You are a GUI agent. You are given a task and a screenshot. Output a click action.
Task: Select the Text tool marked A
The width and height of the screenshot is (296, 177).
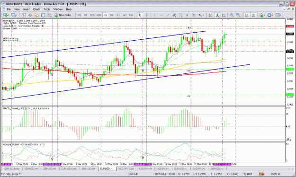187,15
